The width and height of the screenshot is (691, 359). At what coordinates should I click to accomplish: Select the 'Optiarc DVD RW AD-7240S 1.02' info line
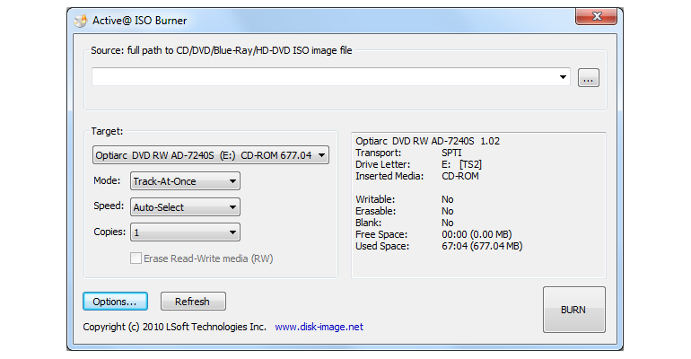point(427,142)
